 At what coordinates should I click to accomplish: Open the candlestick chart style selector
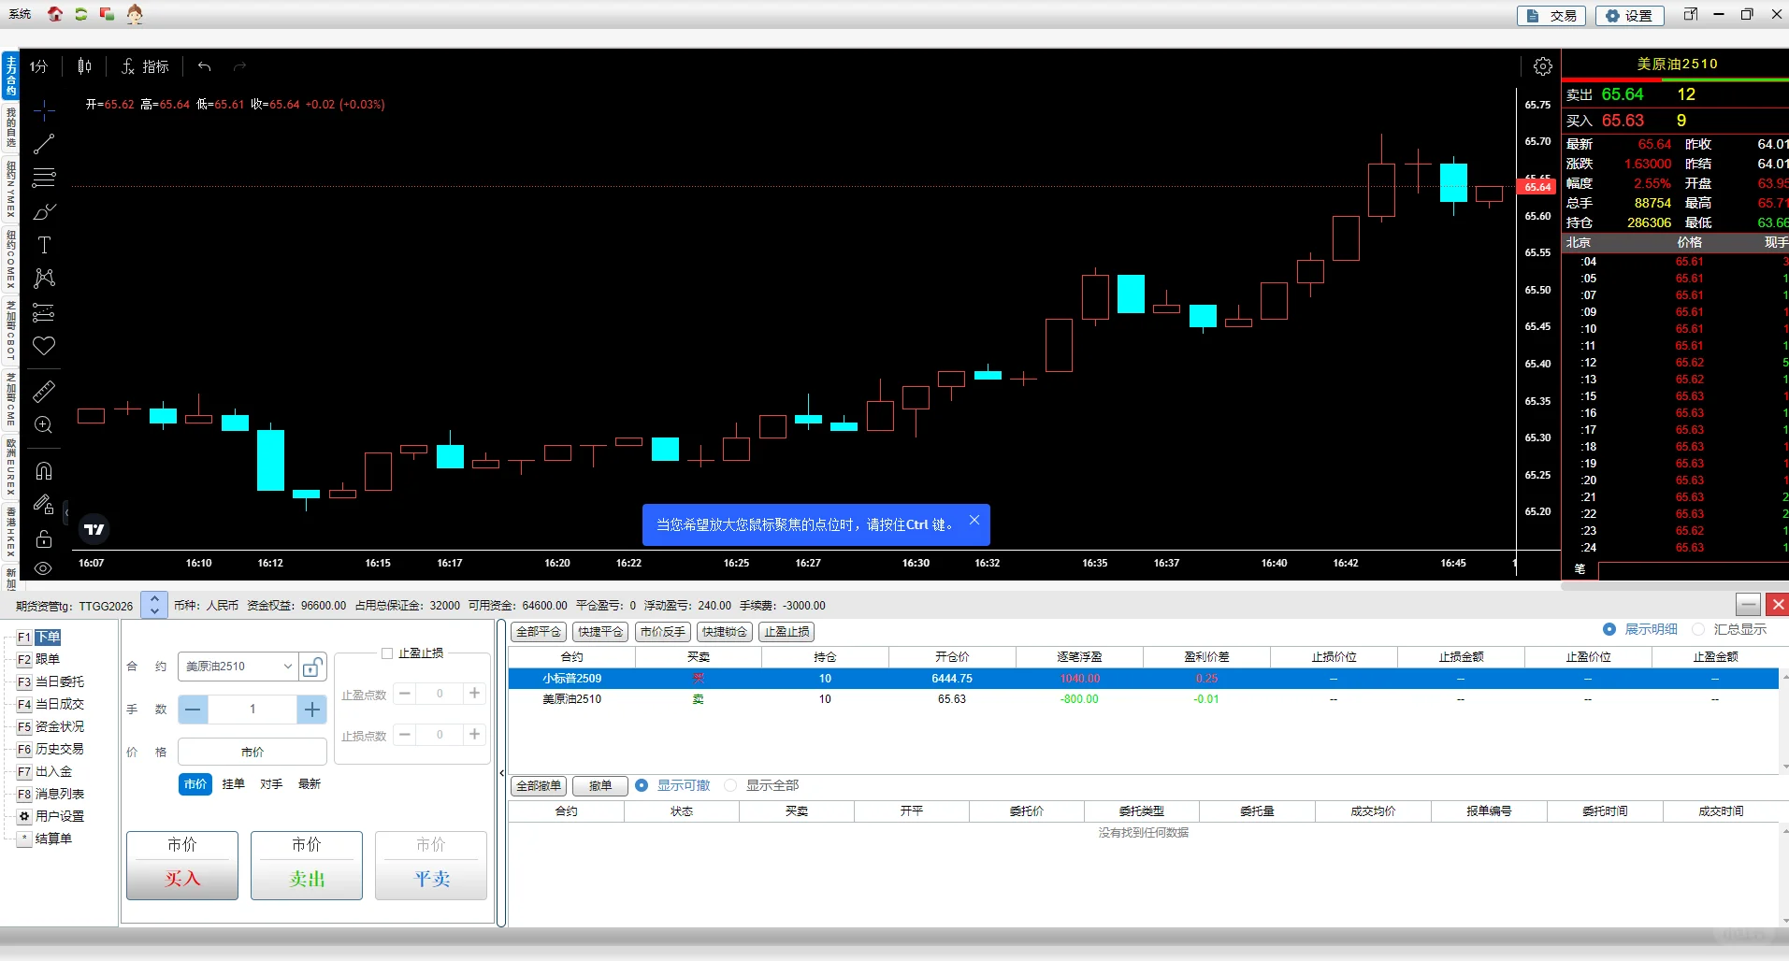point(85,66)
